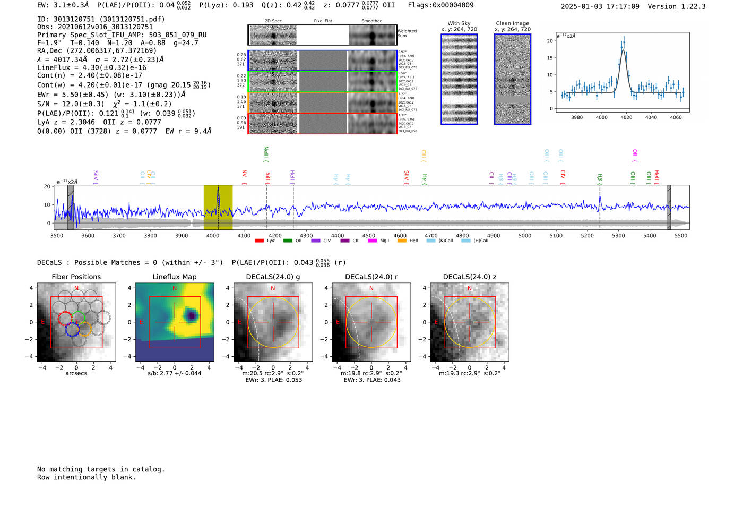
Task: Open the DECaLS(24.0) g cutout
Action: 273,322
